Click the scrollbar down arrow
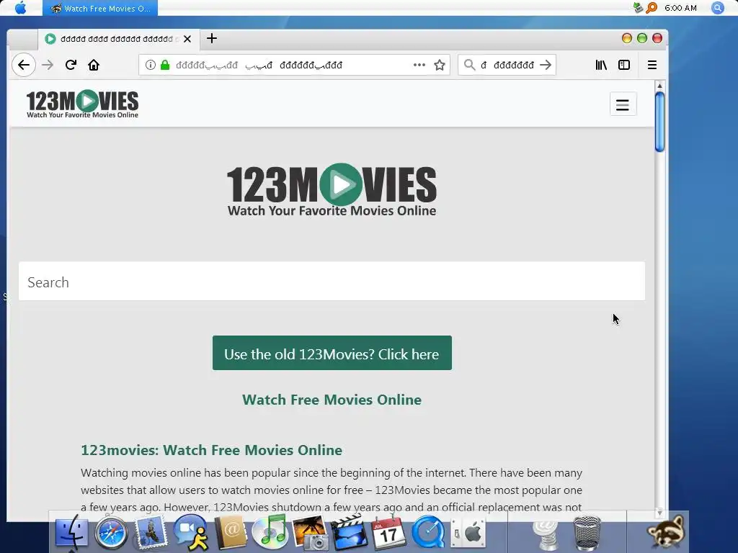 (659, 513)
